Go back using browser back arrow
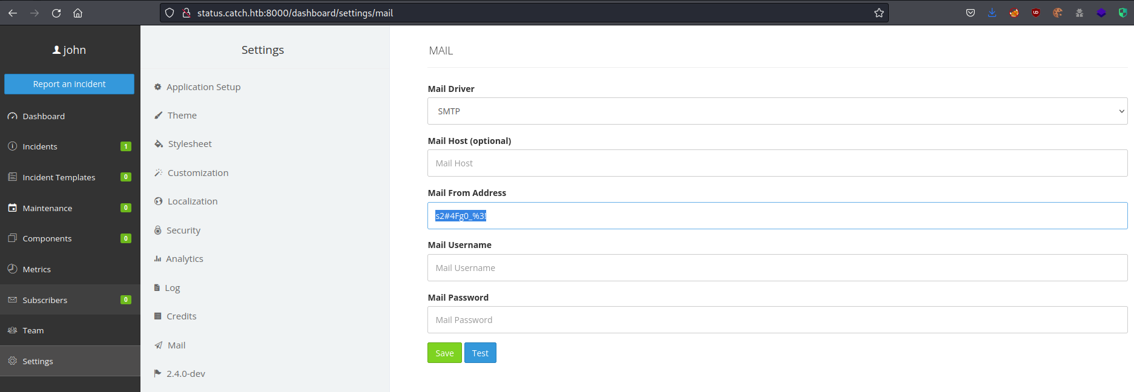The image size is (1134, 392). click(x=13, y=13)
